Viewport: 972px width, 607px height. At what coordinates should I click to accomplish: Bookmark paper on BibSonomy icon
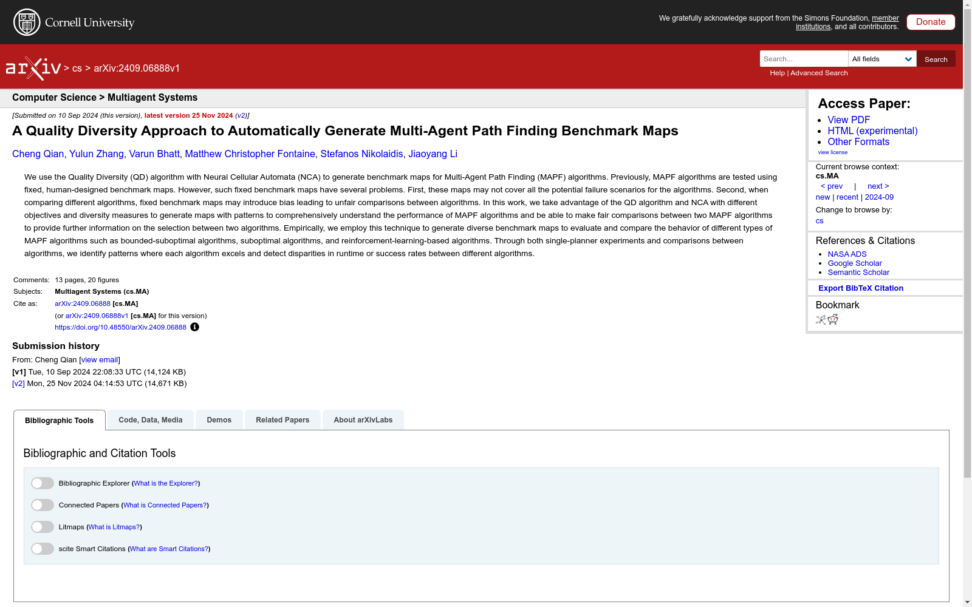click(x=821, y=320)
